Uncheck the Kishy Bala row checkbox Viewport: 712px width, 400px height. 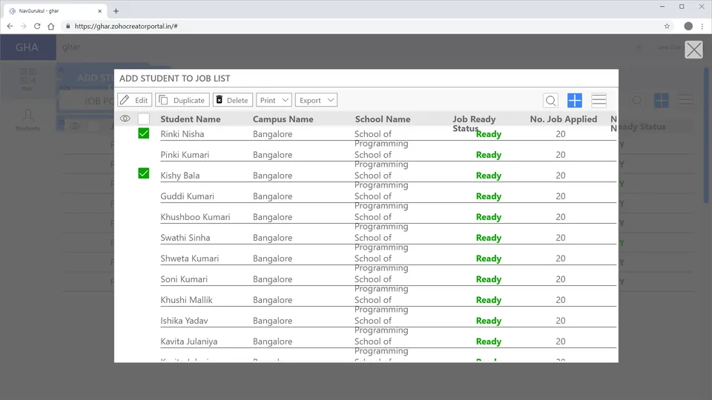[143, 173]
